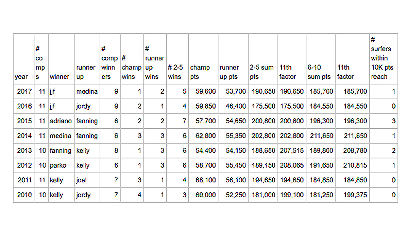Select the 207,515 11th factor cell
The height and width of the screenshot is (236, 408).
(292, 150)
